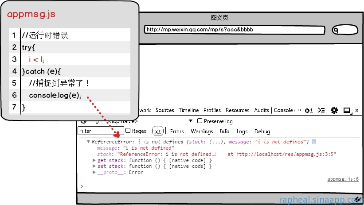Click the info icon beside ReferenceError

pyautogui.click(x=314, y=142)
